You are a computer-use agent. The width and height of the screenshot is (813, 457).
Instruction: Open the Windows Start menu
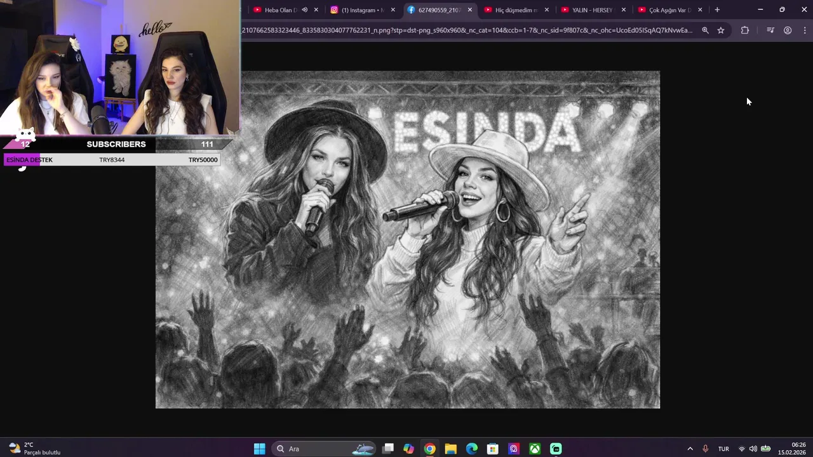(x=259, y=449)
